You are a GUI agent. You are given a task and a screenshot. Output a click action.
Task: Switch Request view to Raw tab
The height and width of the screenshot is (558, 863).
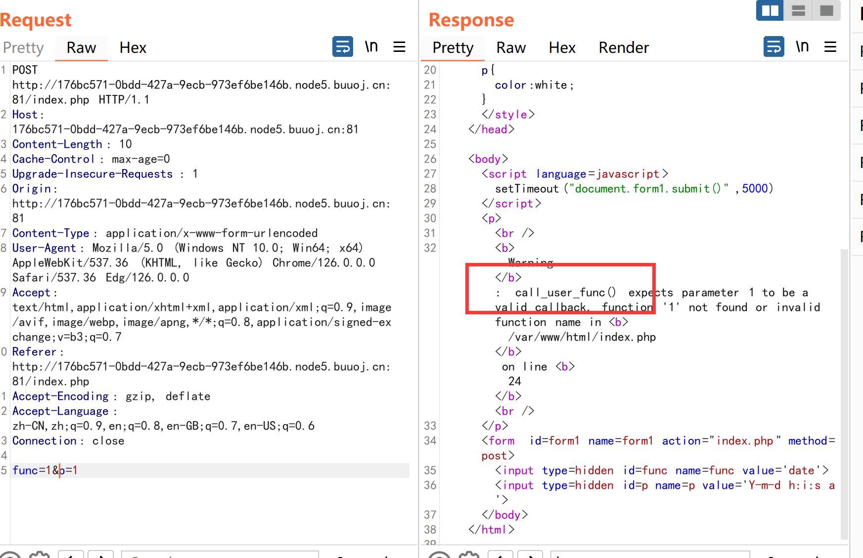pyautogui.click(x=81, y=48)
